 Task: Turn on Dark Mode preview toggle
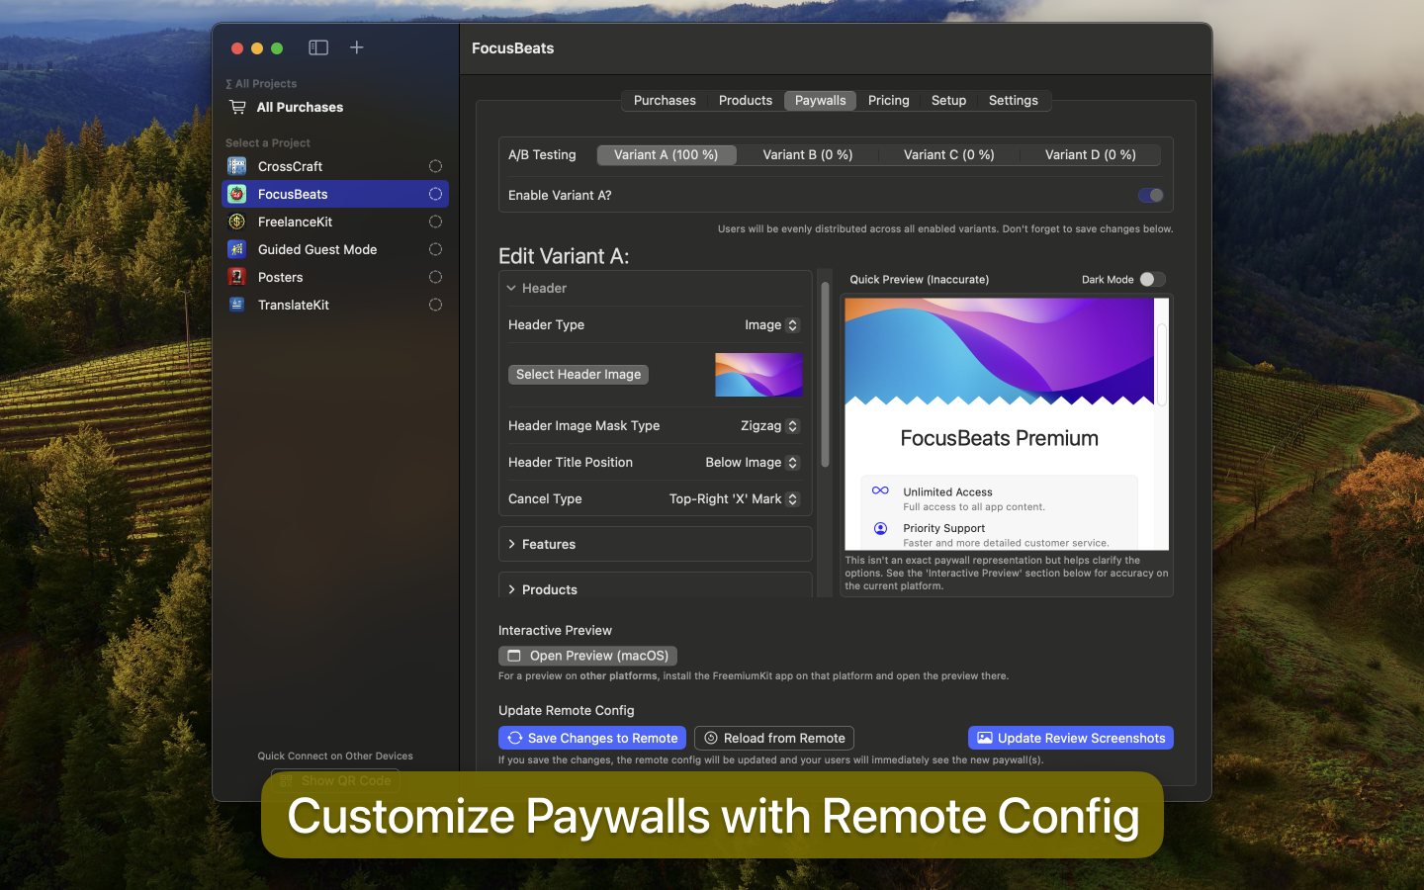(1152, 279)
